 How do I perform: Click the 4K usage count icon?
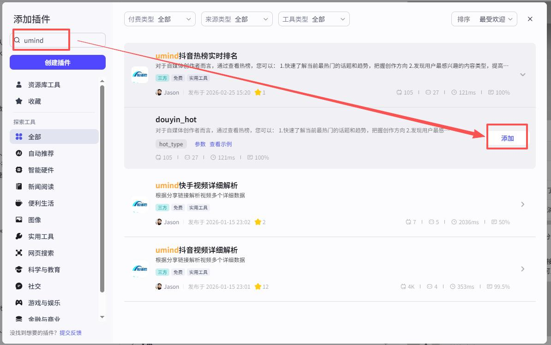[403, 287]
